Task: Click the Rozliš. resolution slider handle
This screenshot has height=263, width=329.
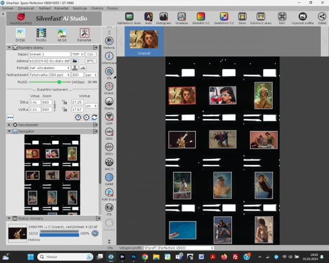Action: 59,82
